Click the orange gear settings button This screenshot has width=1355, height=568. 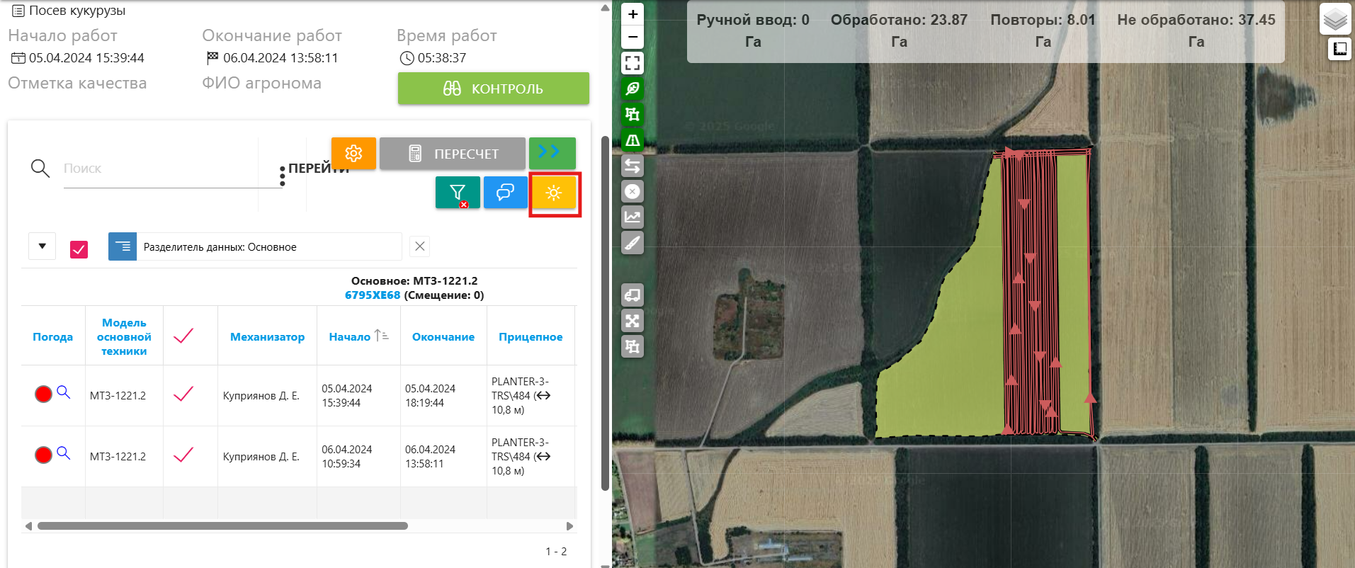coord(353,154)
